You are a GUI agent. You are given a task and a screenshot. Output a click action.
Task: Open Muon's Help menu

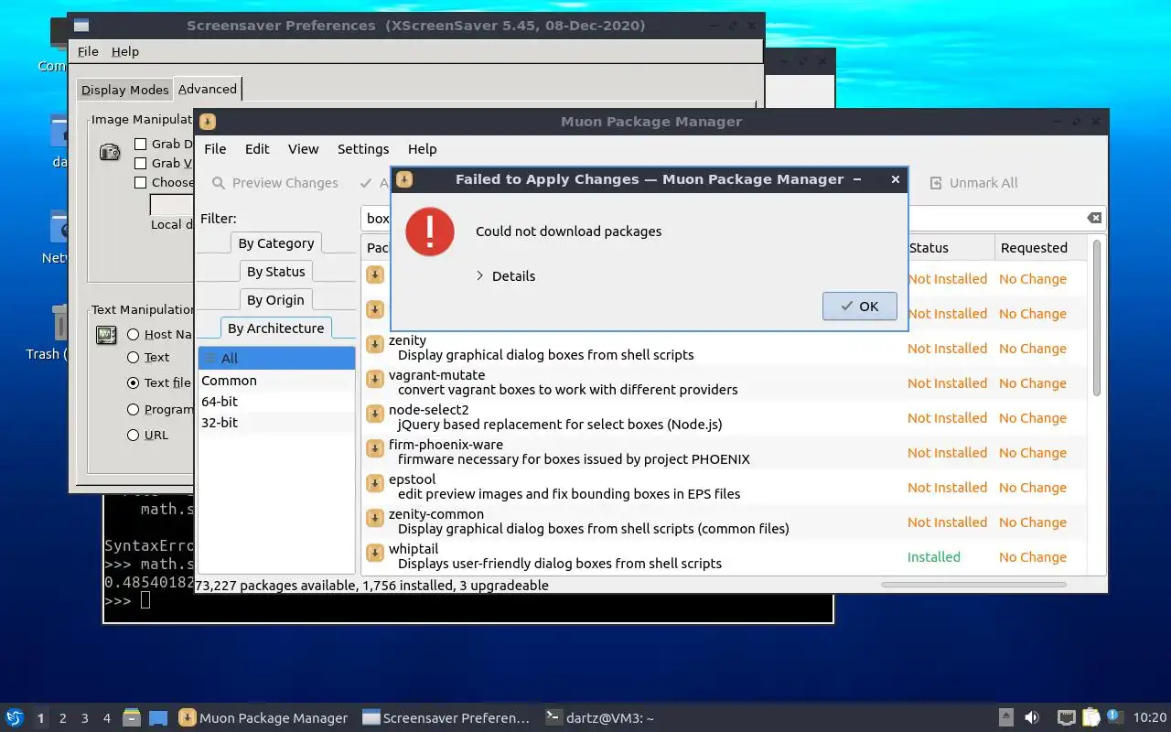(422, 149)
